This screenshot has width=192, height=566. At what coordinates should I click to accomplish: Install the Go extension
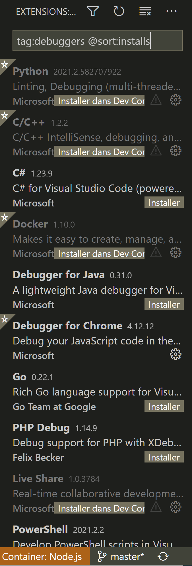(164, 406)
